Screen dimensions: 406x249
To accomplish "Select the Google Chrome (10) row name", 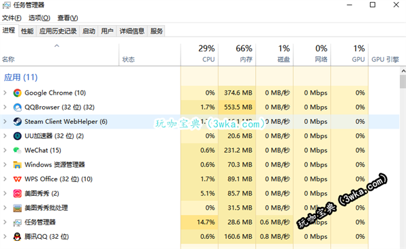I will 55,93.
